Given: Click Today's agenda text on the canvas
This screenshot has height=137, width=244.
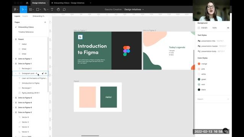Looking at the screenshot, I should pyautogui.click(x=177, y=47).
